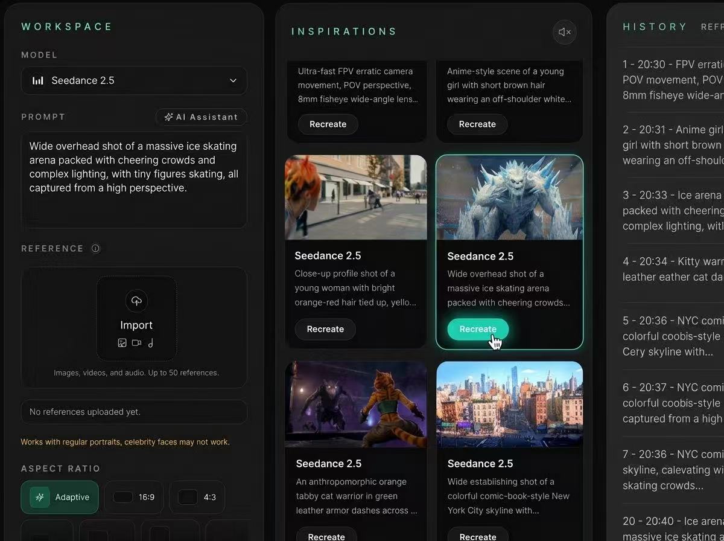Switch to the History tab
The height and width of the screenshot is (541, 724).
pos(655,27)
